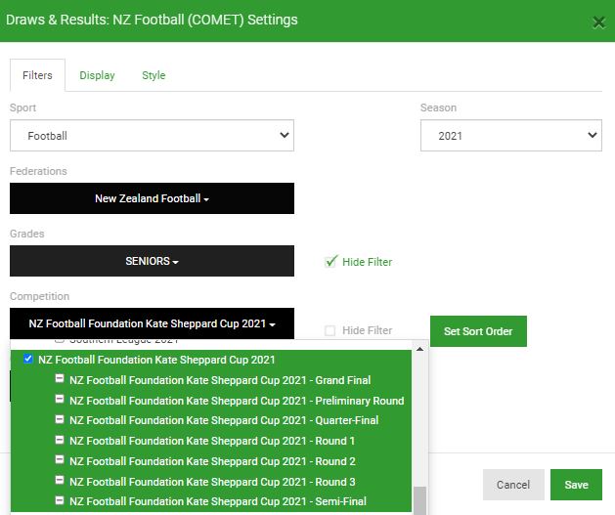The width and height of the screenshot is (615, 515).
Task: Switch to the Style tab
Action: [154, 75]
